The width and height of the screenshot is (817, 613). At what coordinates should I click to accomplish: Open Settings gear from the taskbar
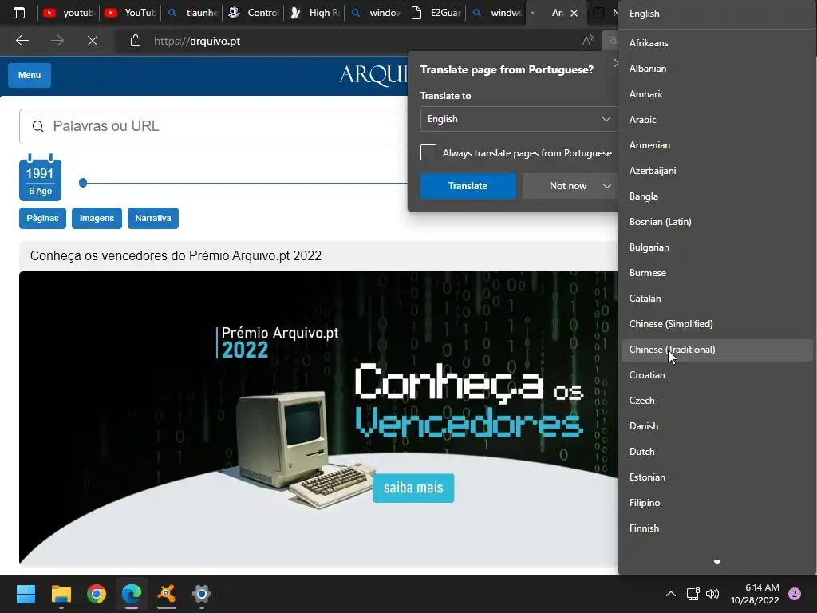tap(201, 594)
